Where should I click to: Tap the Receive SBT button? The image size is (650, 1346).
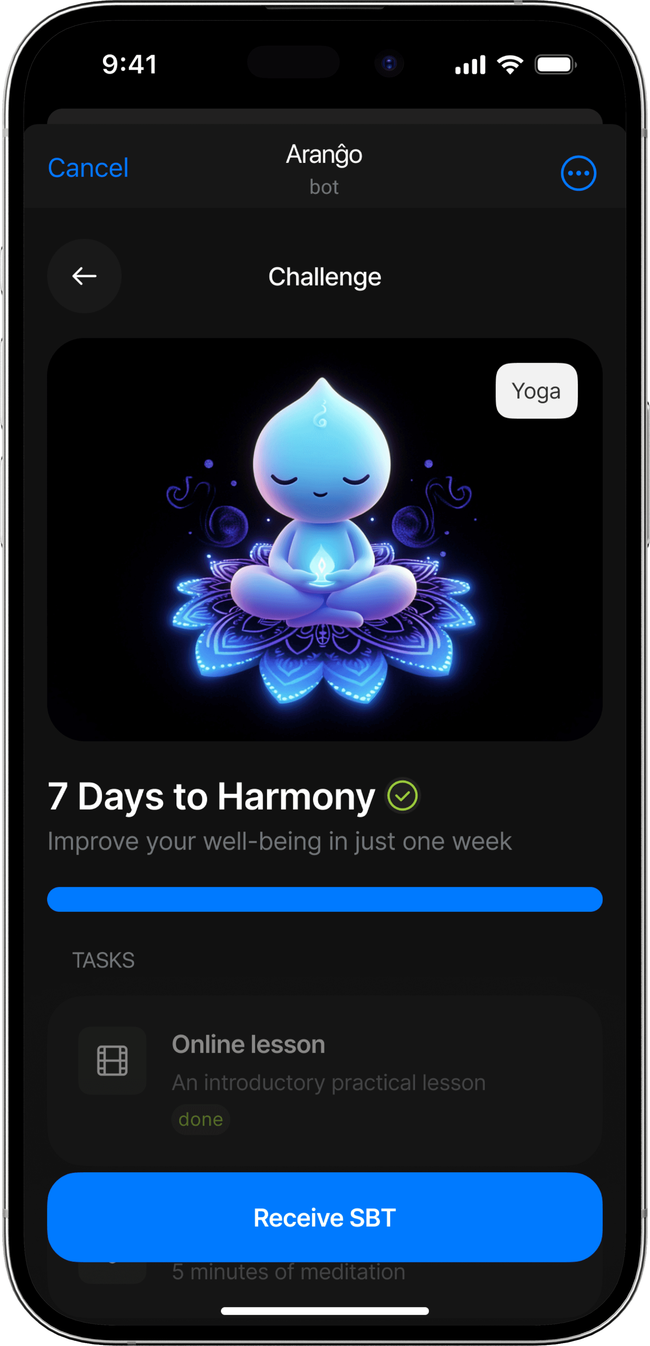pyautogui.click(x=325, y=1217)
